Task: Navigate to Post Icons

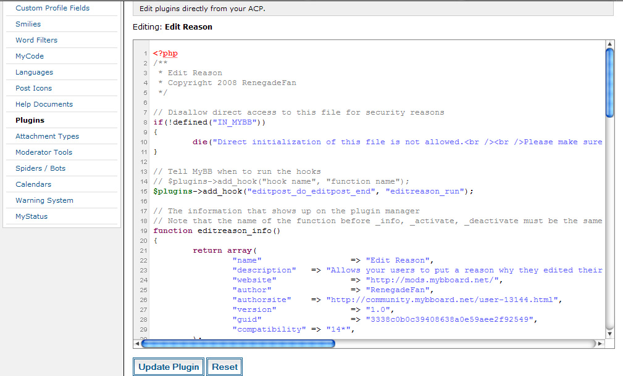Action: coord(34,88)
